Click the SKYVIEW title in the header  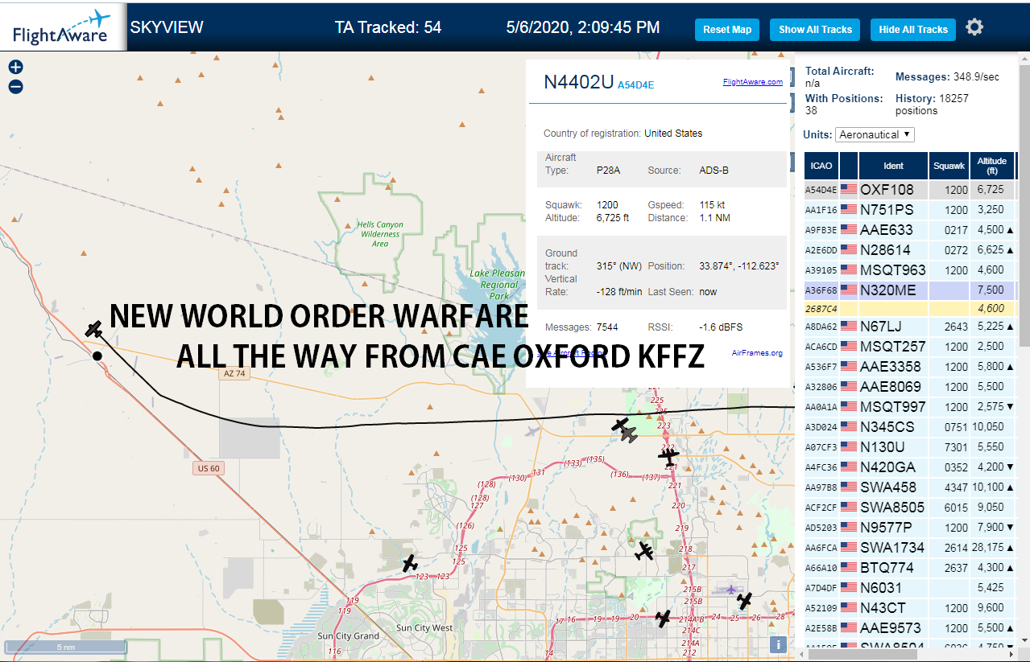(x=167, y=27)
